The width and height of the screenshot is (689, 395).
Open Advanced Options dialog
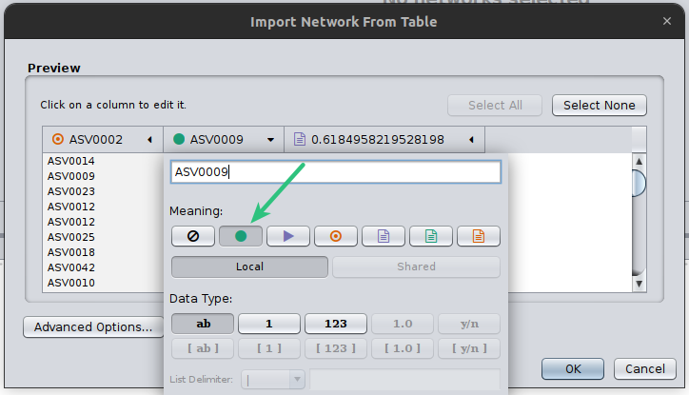(93, 326)
